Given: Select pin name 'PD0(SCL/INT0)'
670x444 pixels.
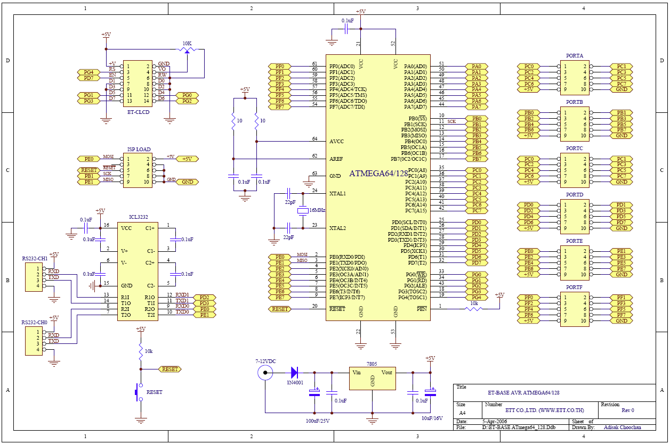Looking at the screenshot, I should pos(409,223).
